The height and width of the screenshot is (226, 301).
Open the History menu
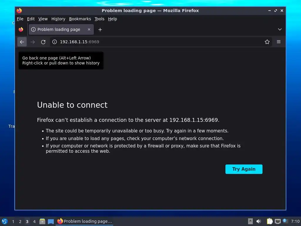[58, 19]
